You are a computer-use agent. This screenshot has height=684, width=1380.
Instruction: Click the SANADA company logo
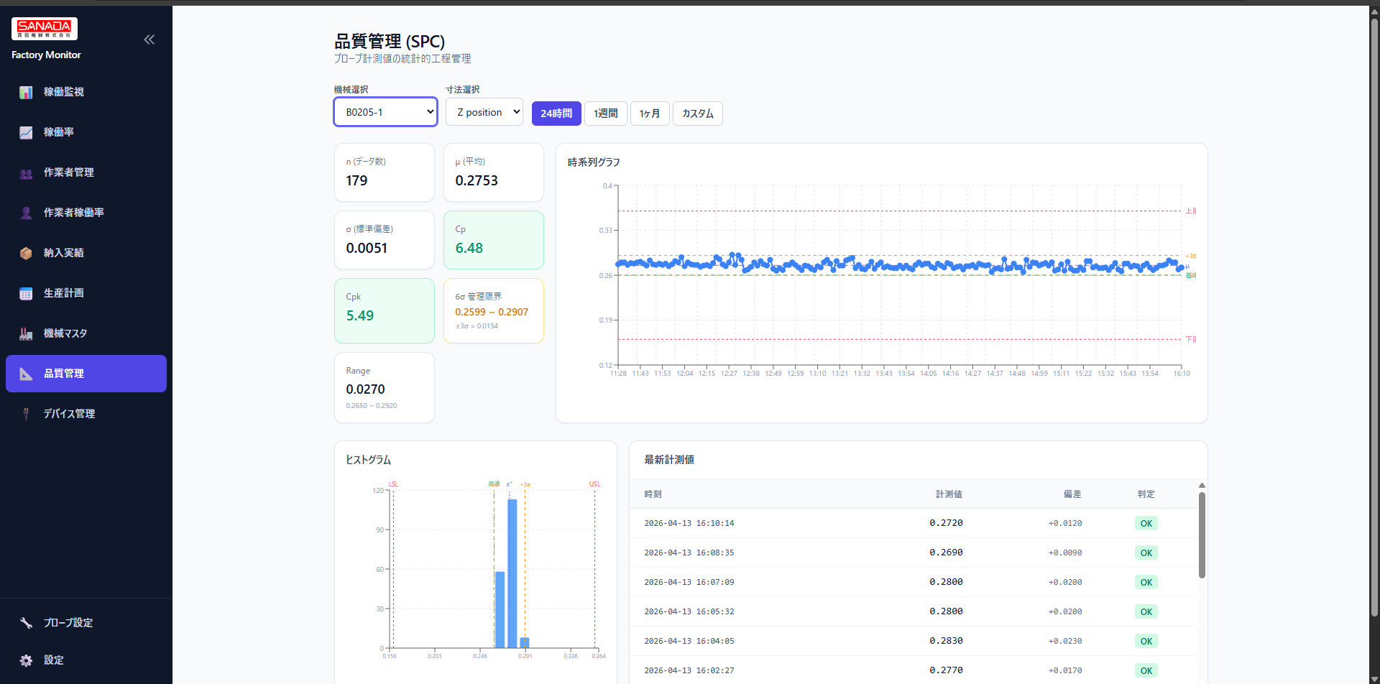tap(44, 27)
